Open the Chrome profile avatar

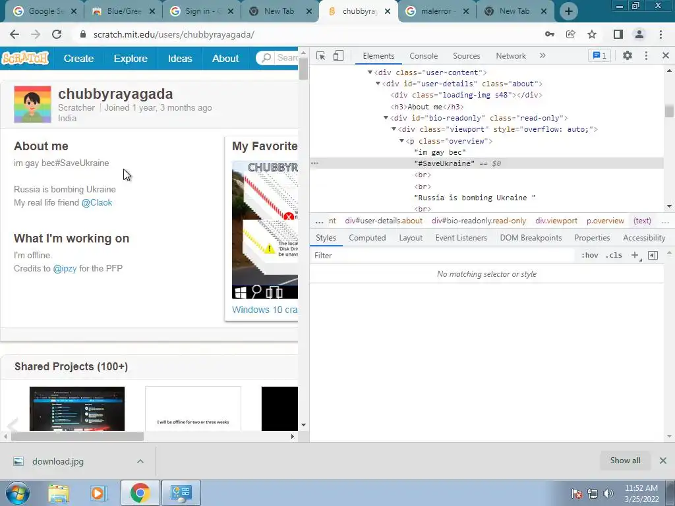click(639, 34)
